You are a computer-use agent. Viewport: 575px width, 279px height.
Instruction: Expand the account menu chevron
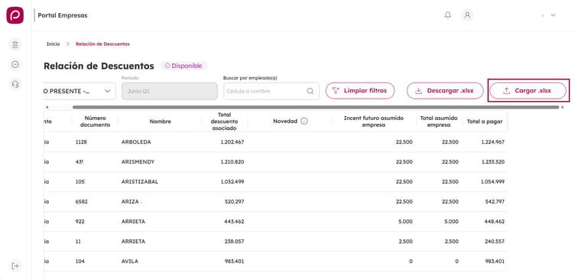point(554,15)
